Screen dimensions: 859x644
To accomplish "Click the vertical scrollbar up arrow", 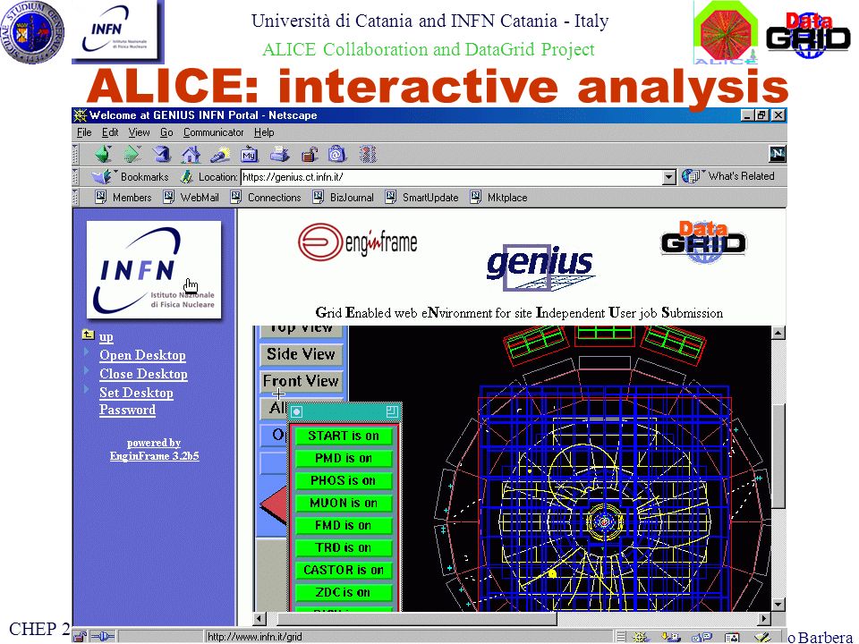I will 778,333.
